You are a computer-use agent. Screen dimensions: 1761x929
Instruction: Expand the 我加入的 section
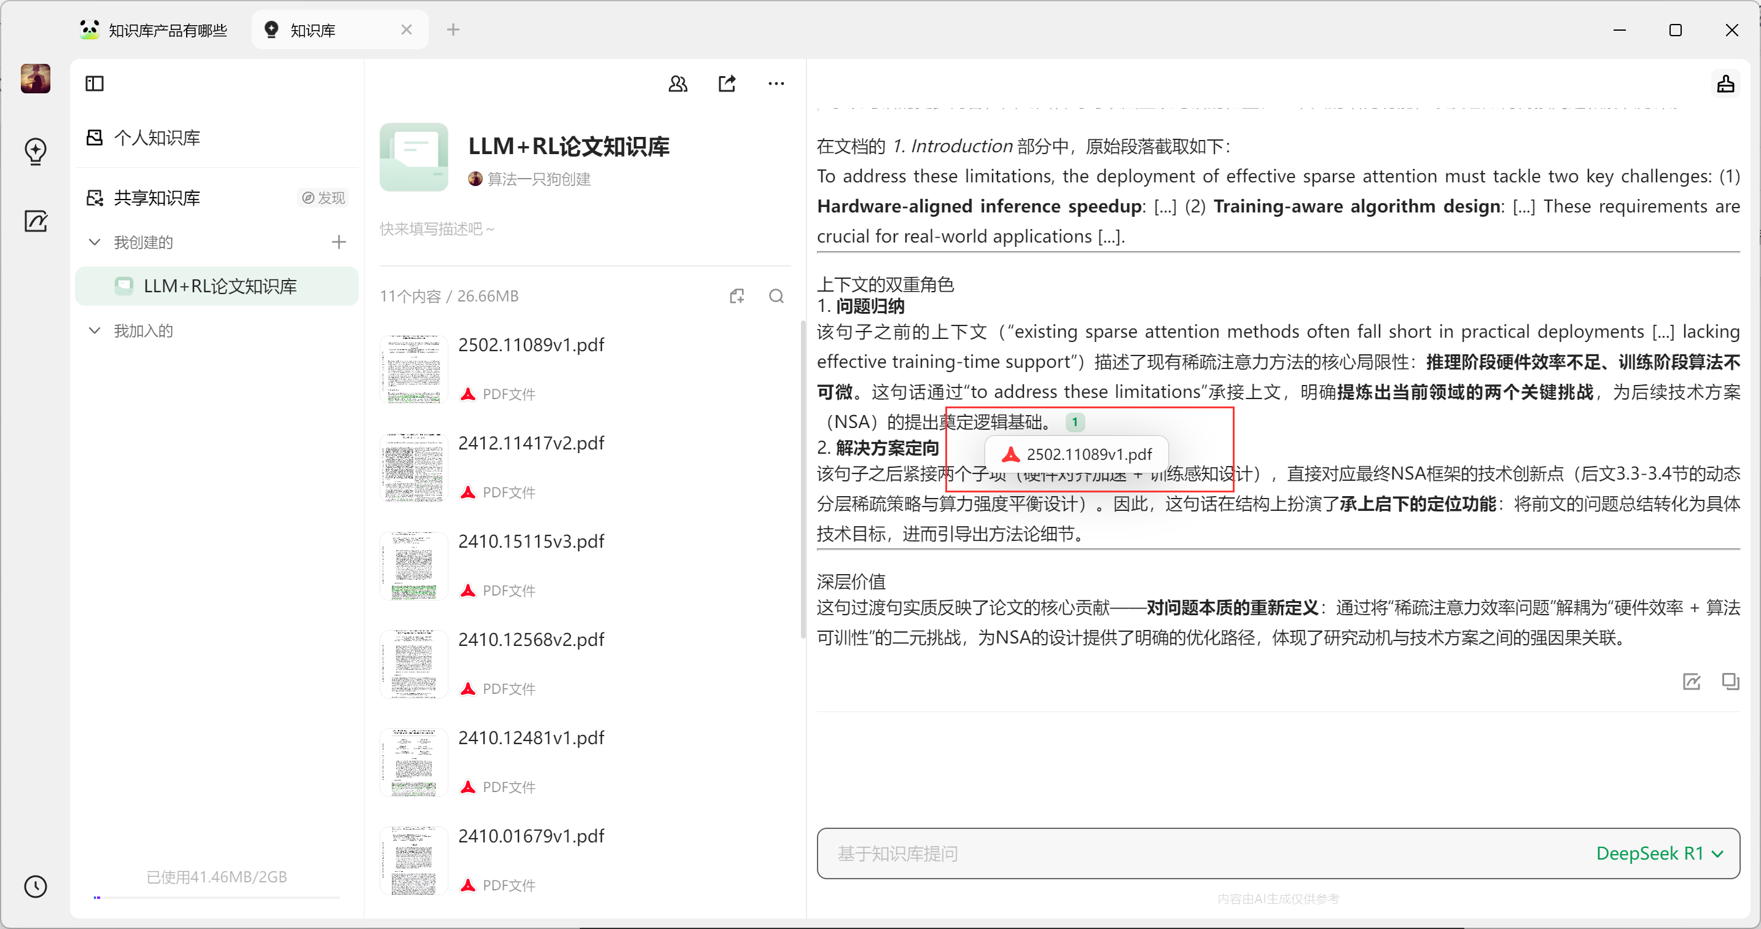pos(95,331)
